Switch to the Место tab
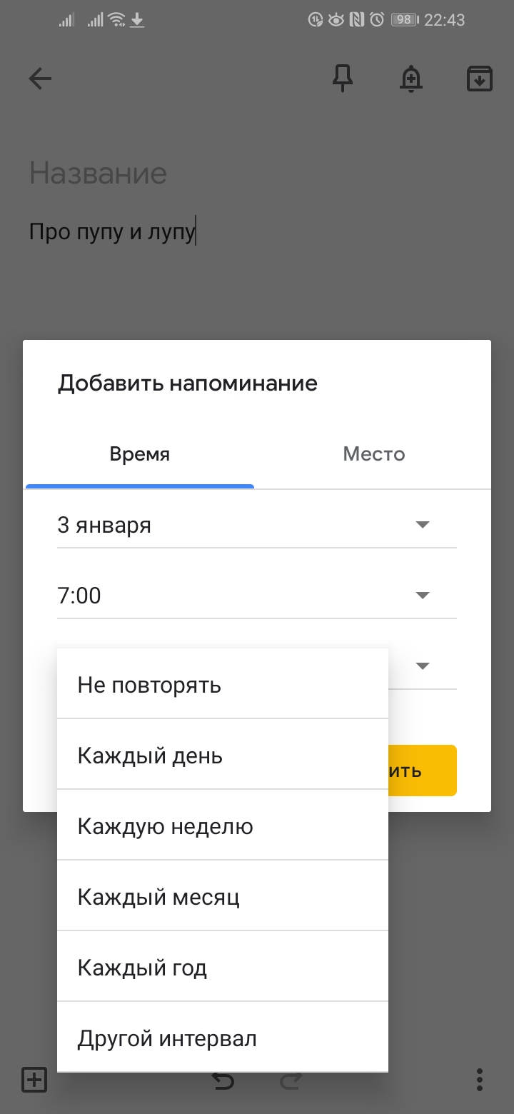514x1114 pixels. click(x=374, y=454)
